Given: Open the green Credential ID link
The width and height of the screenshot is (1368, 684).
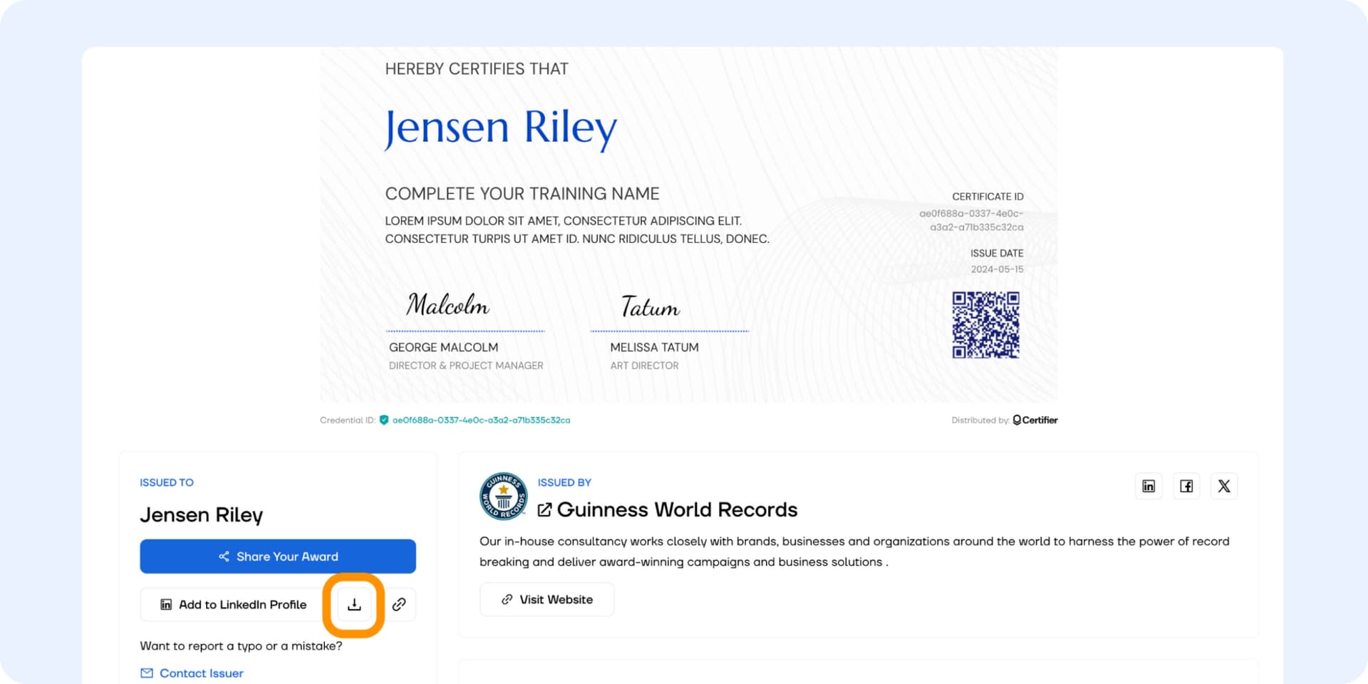Looking at the screenshot, I should (481, 420).
